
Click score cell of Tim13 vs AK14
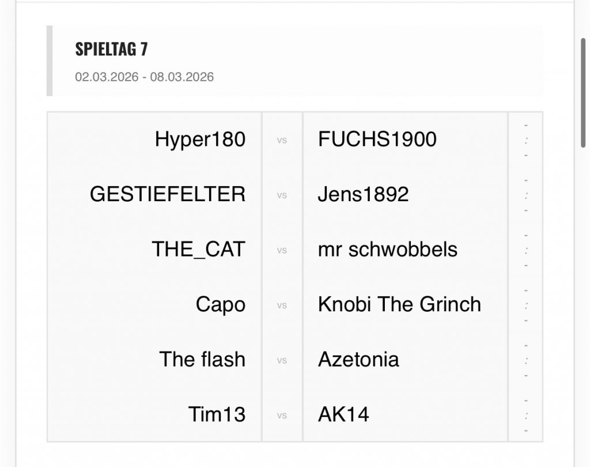[526, 415]
